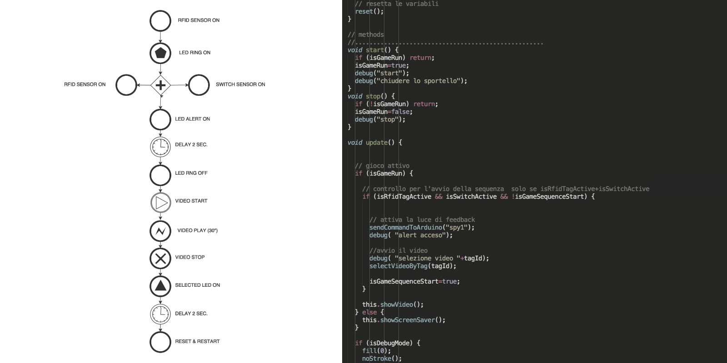Click the isGameRun=true; line
The image size is (727, 363).
click(382, 65)
